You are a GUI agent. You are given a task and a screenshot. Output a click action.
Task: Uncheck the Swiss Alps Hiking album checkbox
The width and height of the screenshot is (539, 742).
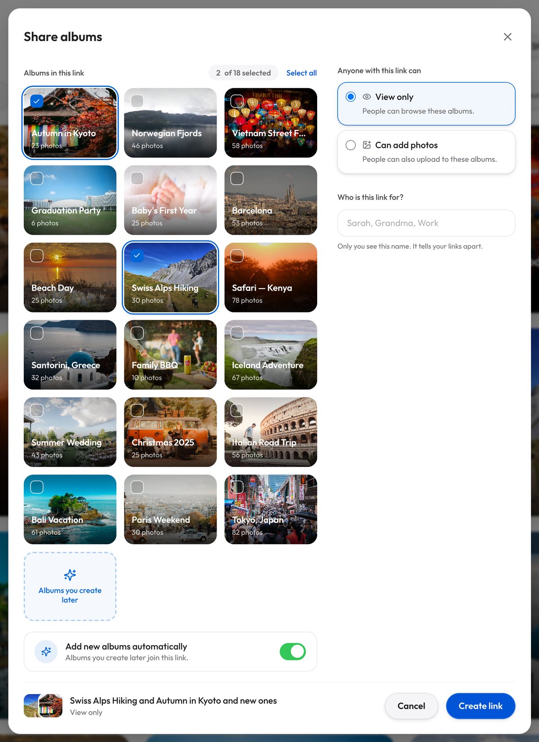click(x=137, y=255)
